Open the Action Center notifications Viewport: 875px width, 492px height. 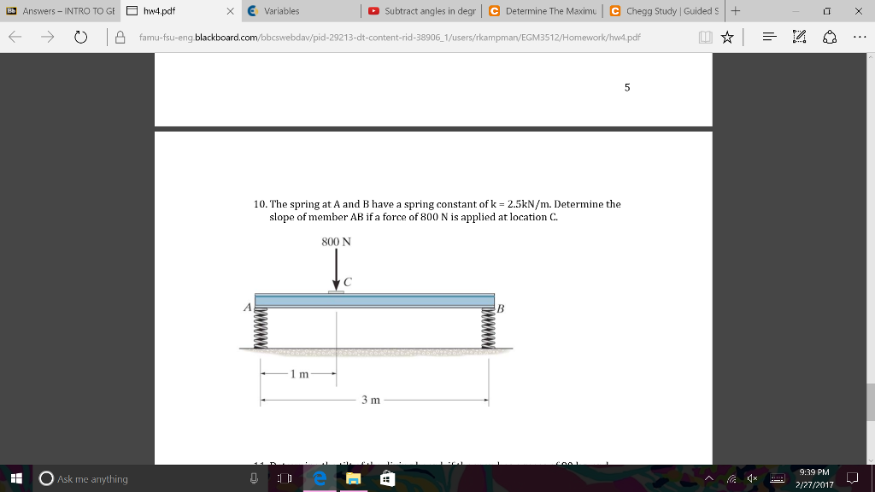(852, 479)
